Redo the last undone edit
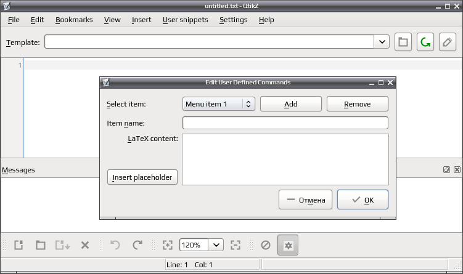The height and width of the screenshot is (274, 463). (x=137, y=245)
